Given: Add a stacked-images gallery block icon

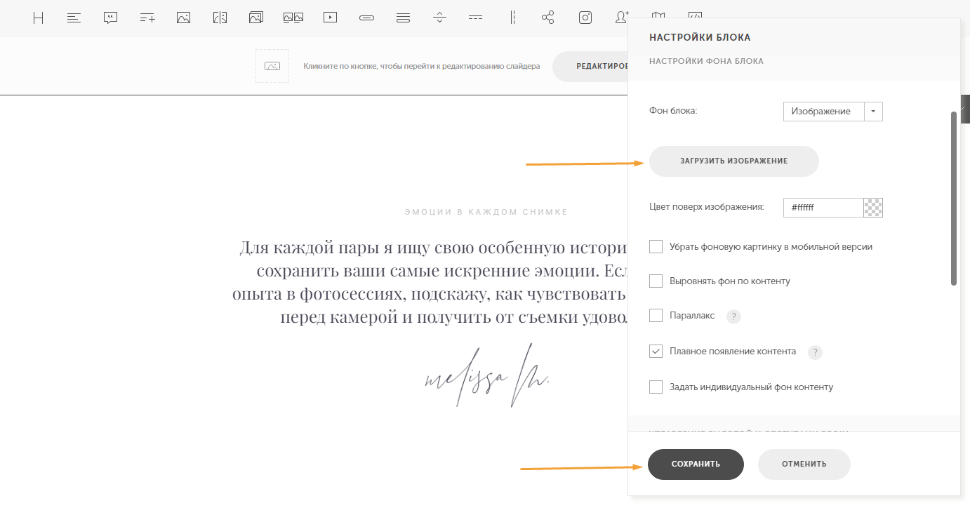Looking at the screenshot, I should click(256, 18).
